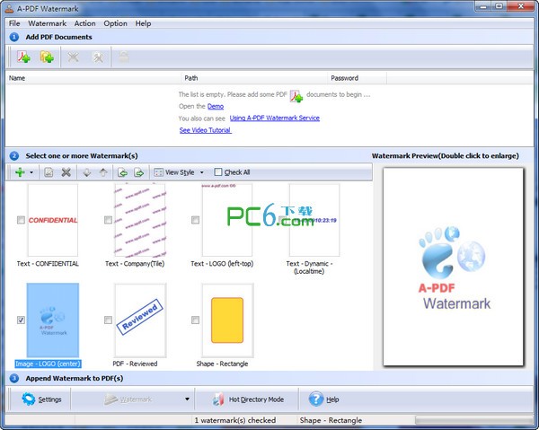
Task: Click the Password column header
Action: (358, 78)
